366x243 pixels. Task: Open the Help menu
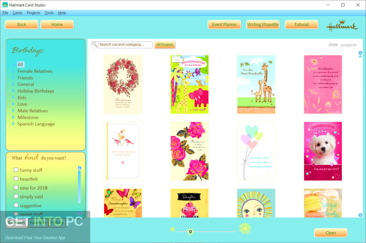[x=62, y=13]
